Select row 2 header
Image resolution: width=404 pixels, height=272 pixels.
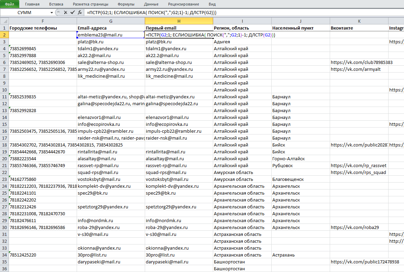click(4, 35)
